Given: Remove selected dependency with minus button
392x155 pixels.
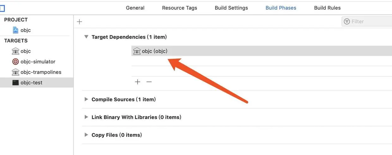Looking at the screenshot, I should (149, 82).
